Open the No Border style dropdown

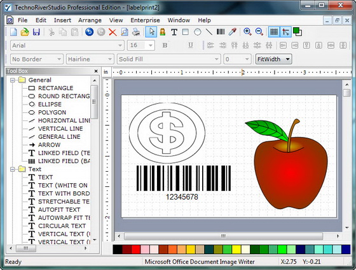tap(37, 60)
